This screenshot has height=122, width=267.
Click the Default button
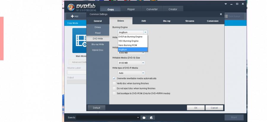[x=96, y=108]
